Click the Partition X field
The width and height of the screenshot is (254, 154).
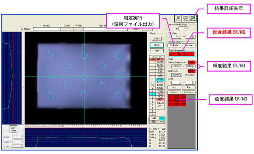(x=175, y=37)
